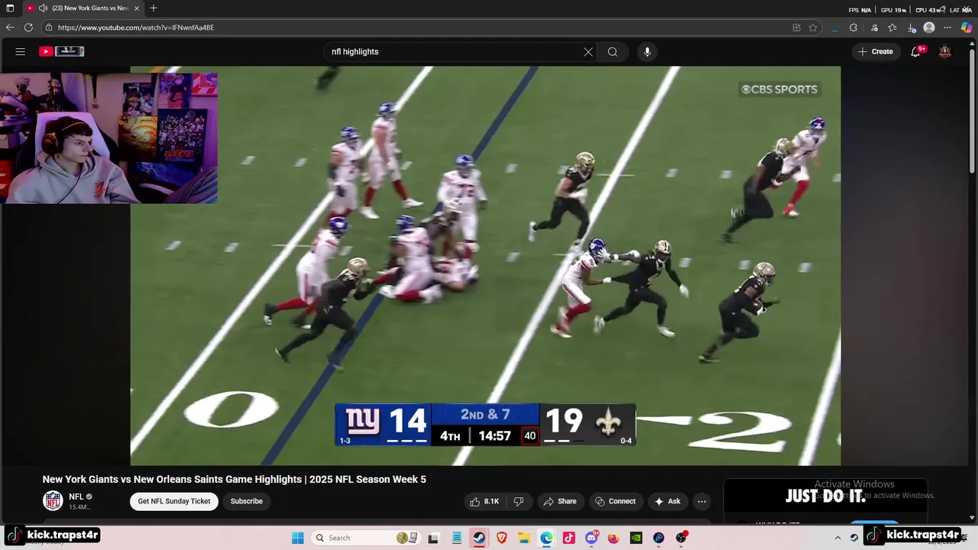The width and height of the screenshot is (978, 550).
Task: Open the YouTube account avatar menu
Action: pyautogui.click(x=945, y=51)
